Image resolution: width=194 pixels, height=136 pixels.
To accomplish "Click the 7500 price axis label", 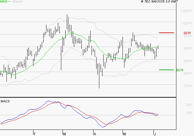I will point(188,86).
